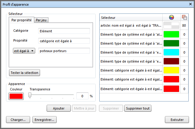Close the Profil d'apparence dialog

tap(190, 4)
